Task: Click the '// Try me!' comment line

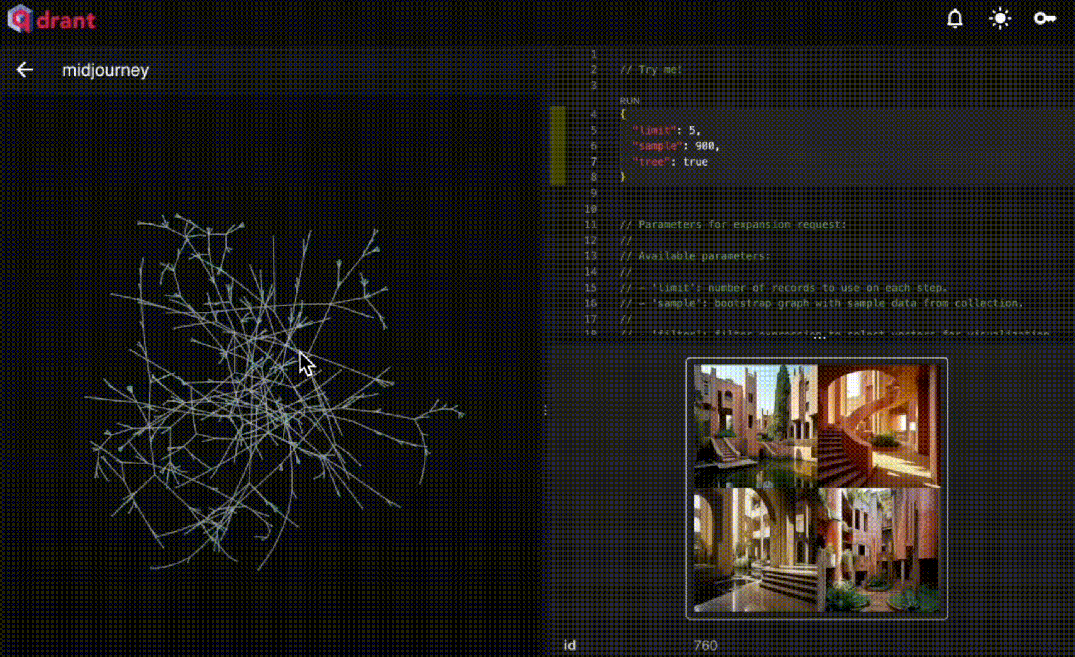Action: [x=651, y=70]
